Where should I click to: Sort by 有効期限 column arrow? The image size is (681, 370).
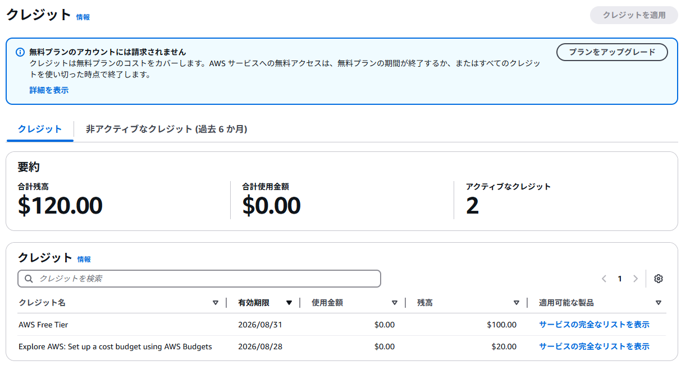[289, 303]
